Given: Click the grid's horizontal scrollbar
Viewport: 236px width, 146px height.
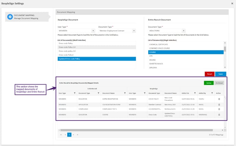Looking at the screenshot, I should [x=137, y=130].
